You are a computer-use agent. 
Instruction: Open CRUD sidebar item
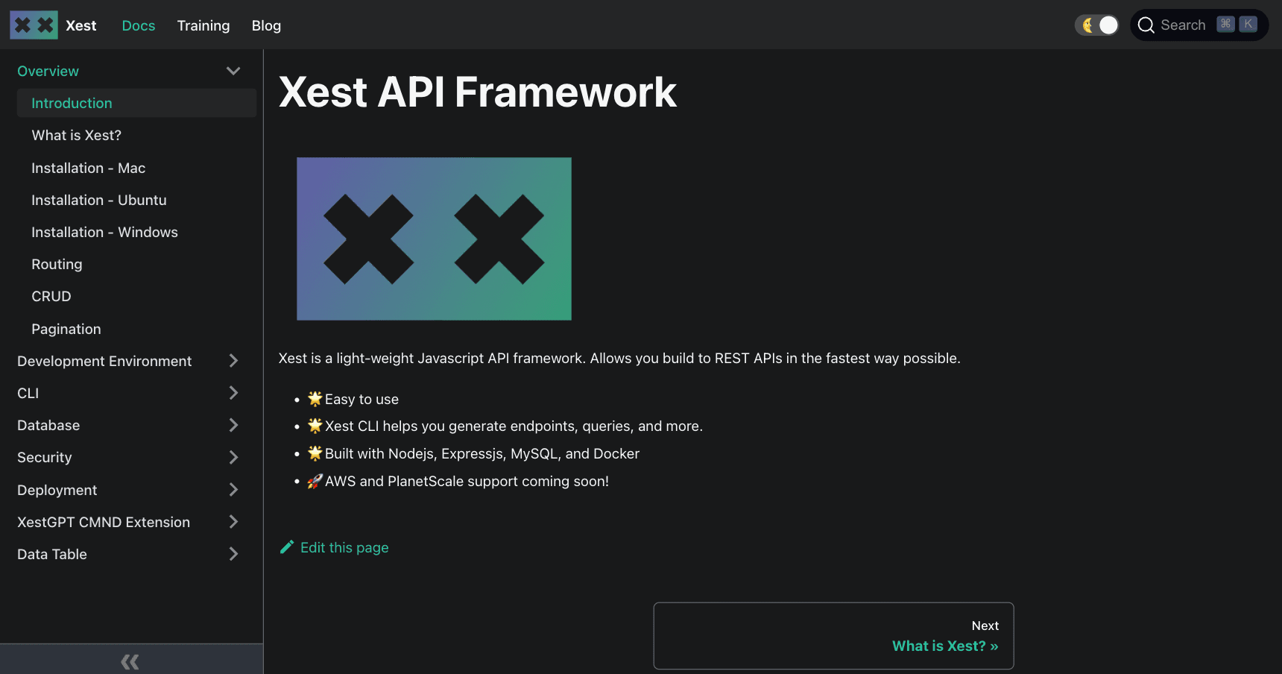click(x=136, y=296)
